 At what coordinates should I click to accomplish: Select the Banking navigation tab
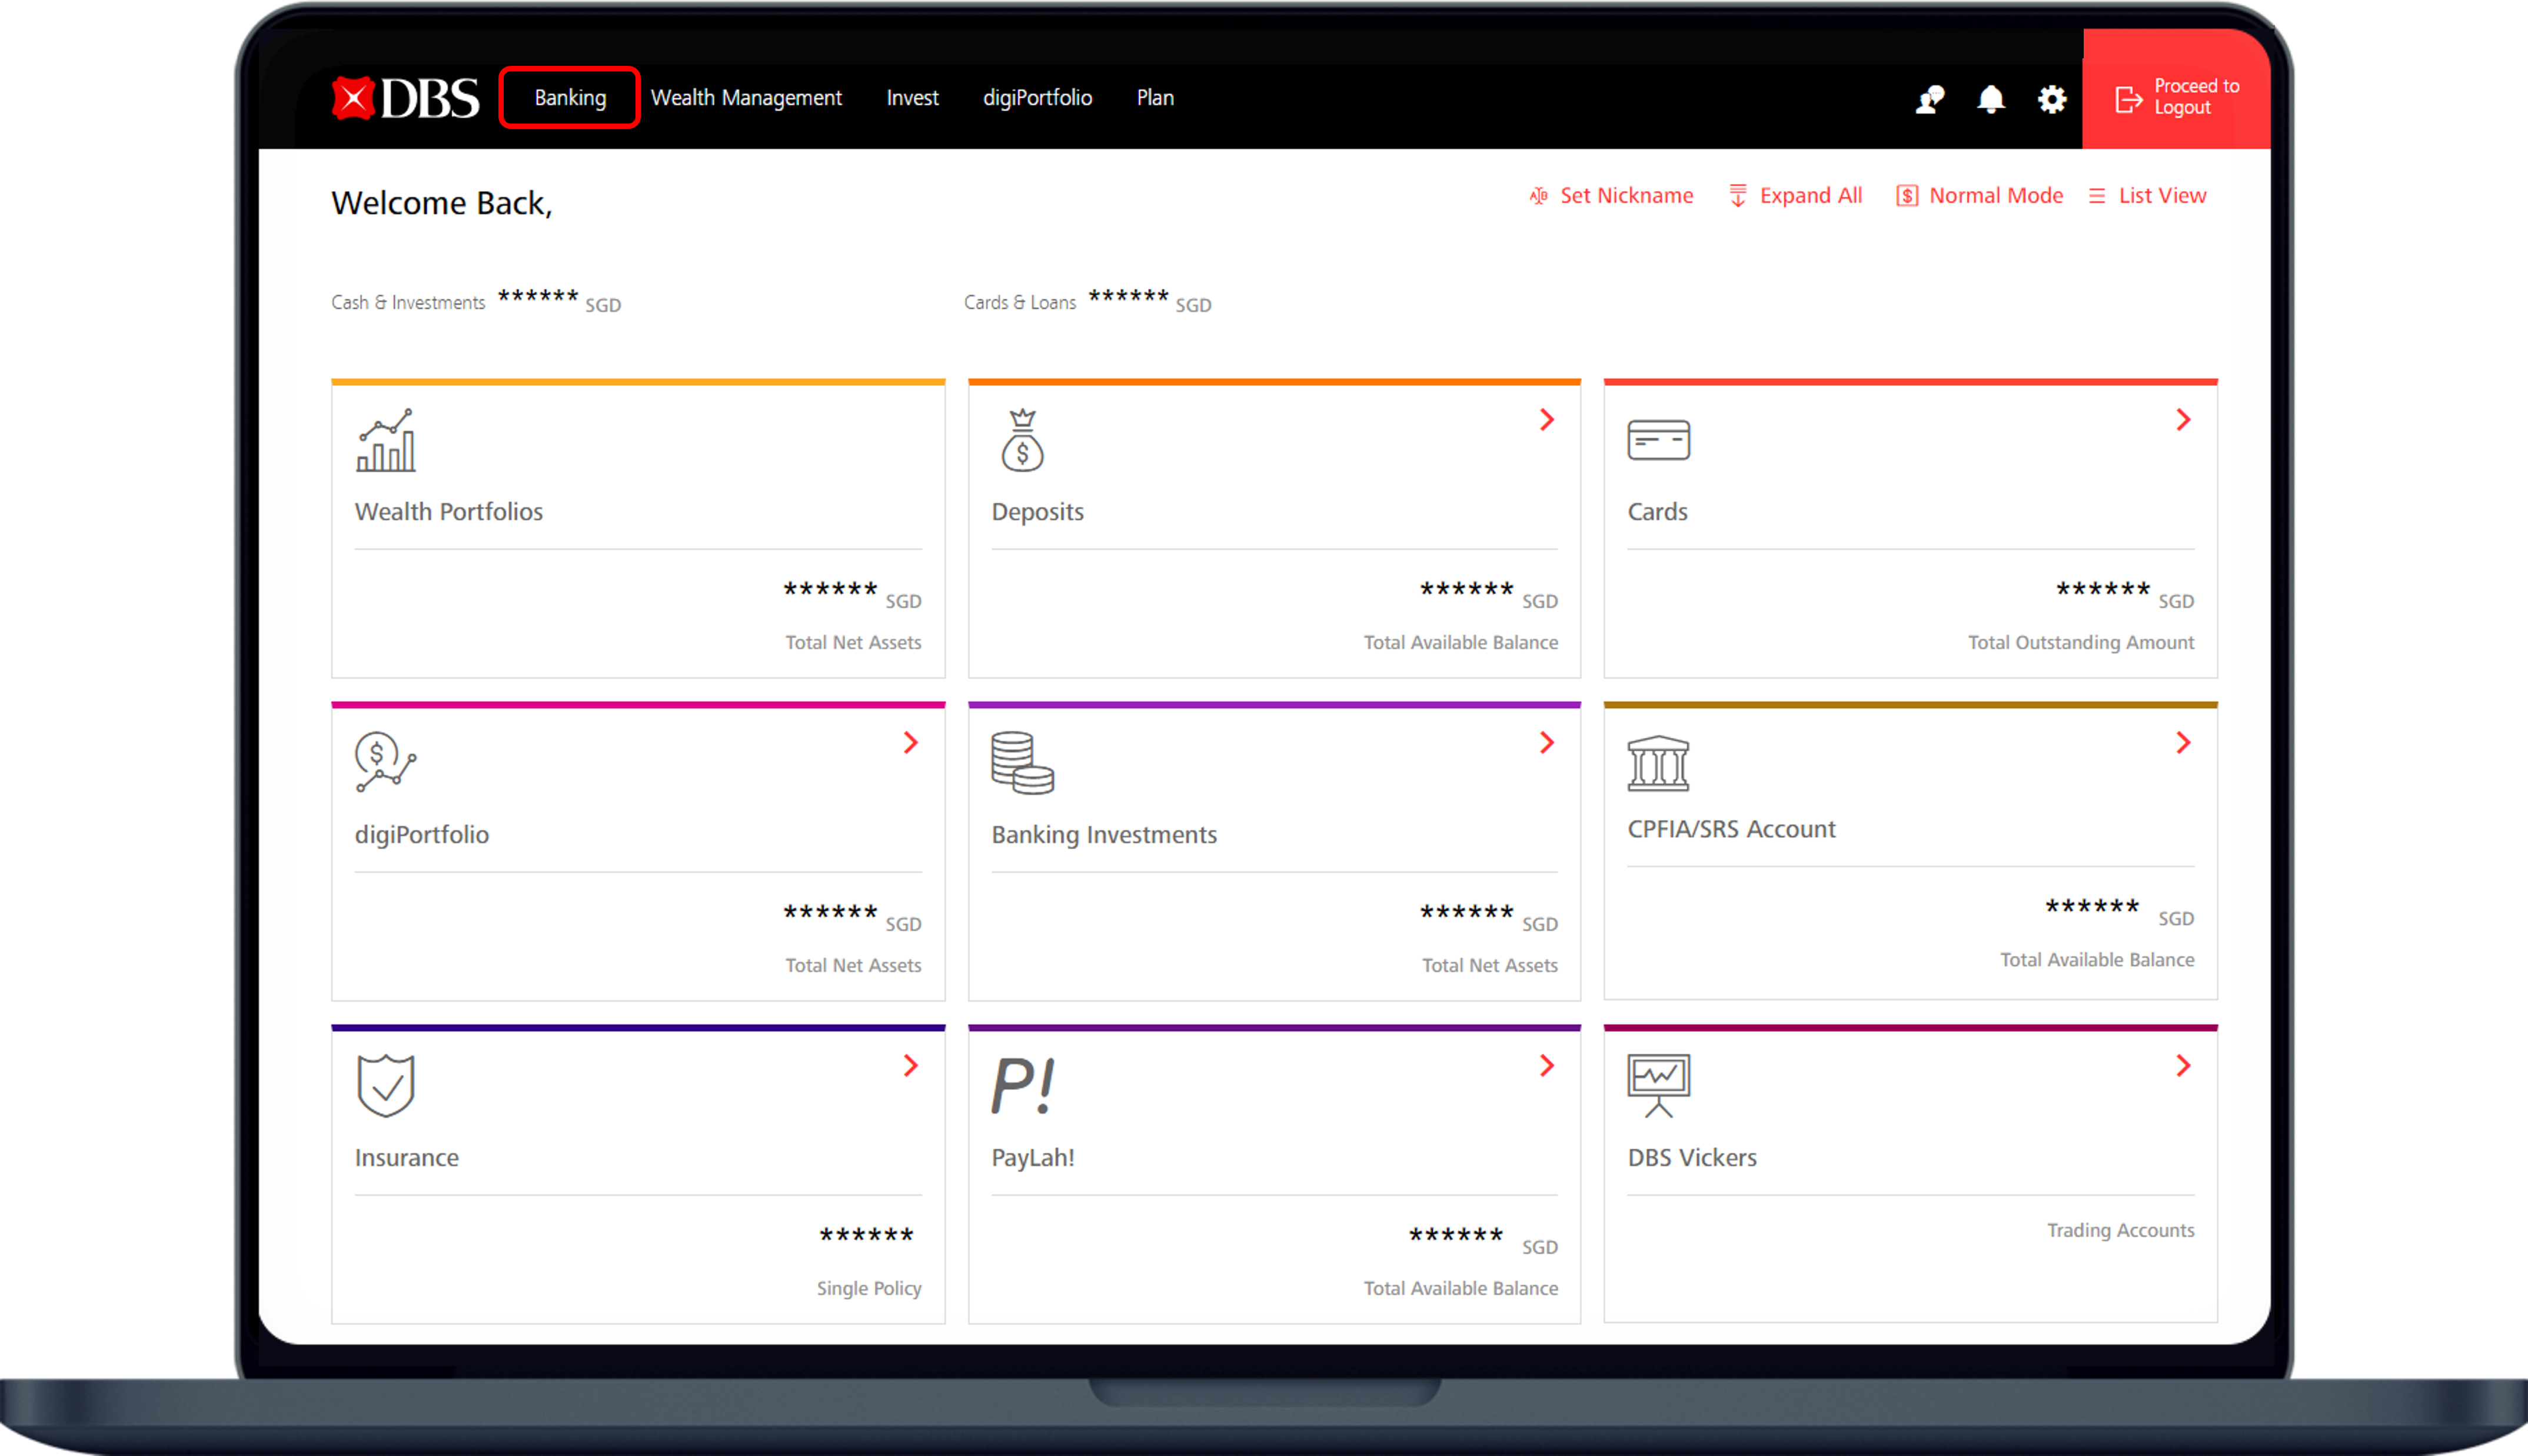click(568, 95)
